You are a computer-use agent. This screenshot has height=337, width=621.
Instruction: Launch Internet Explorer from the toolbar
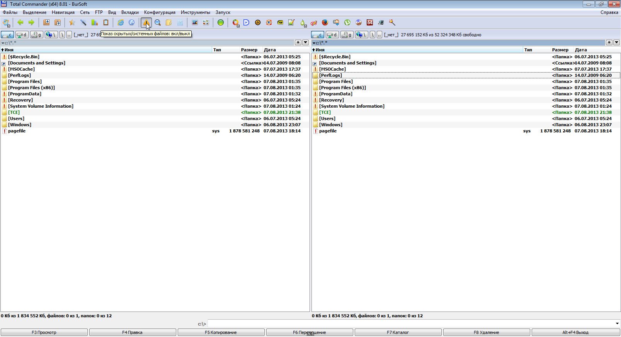tap(121, 22)
